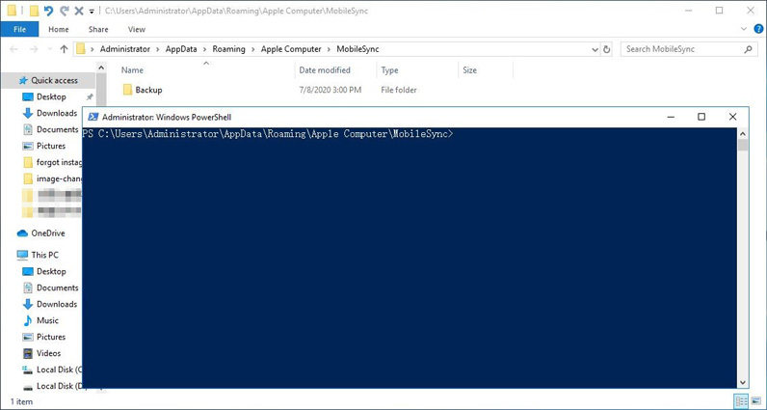Click the Delete X icon in title bar
Screen dimensions: 767x410
click(78, 12)
